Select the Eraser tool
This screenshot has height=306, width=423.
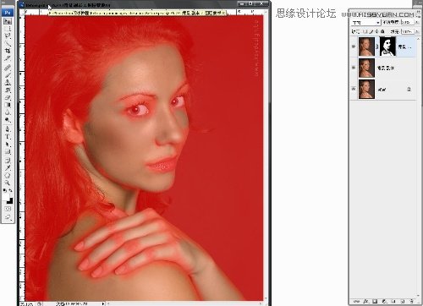point(8,97)
